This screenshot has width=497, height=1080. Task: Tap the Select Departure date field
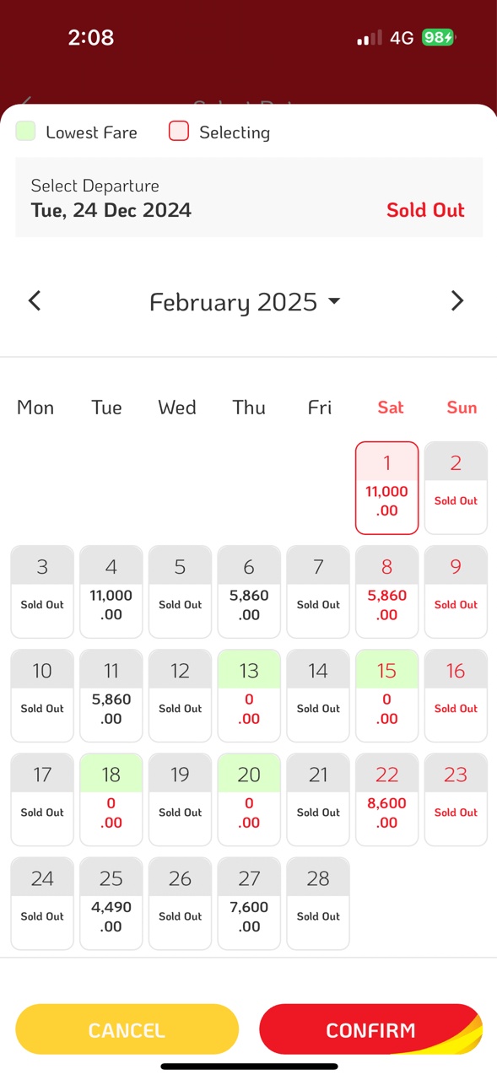click(249, 197)
